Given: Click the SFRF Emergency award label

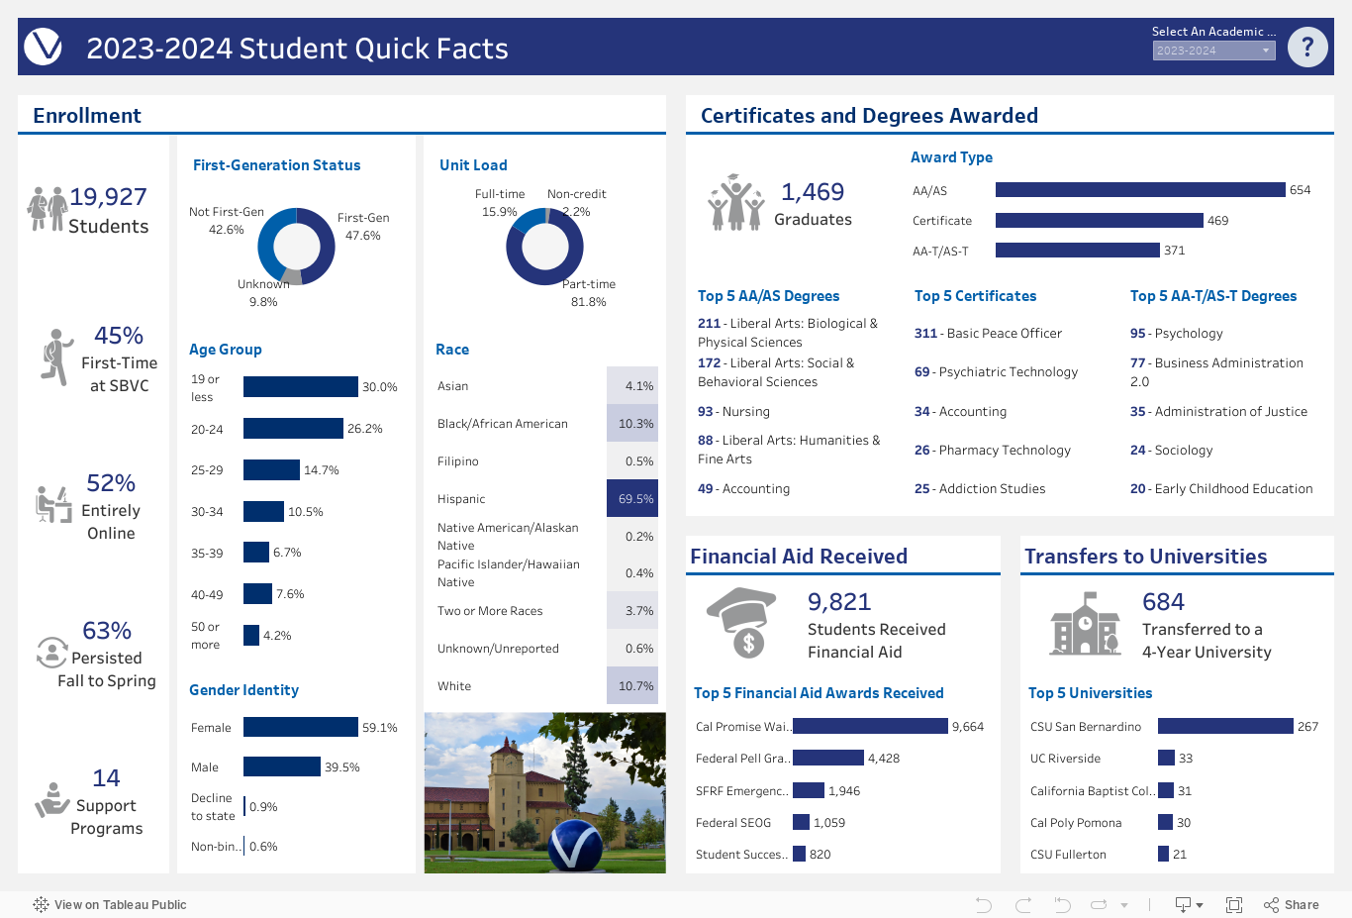Looking at the screenshot, I should [x=742, y=791].
